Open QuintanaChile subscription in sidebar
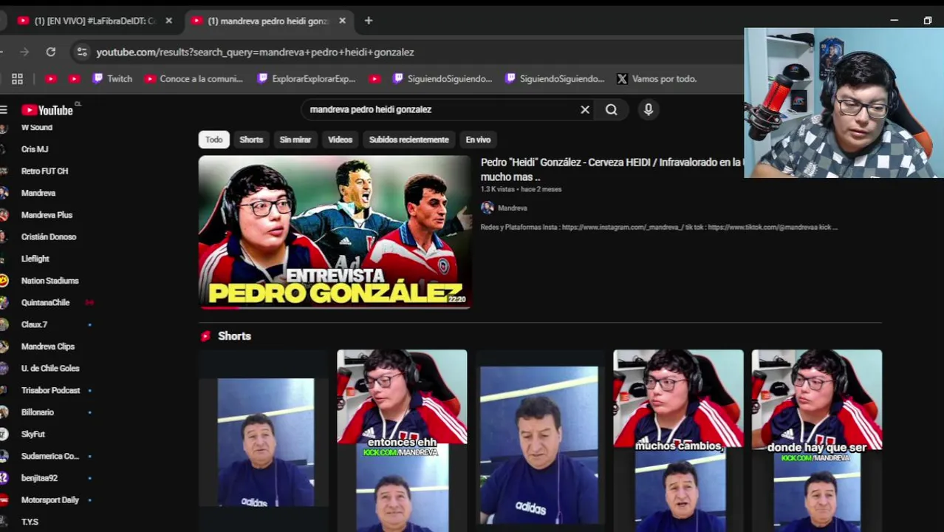Viewport: 944px width, 532px height. [x=44, y=302]
